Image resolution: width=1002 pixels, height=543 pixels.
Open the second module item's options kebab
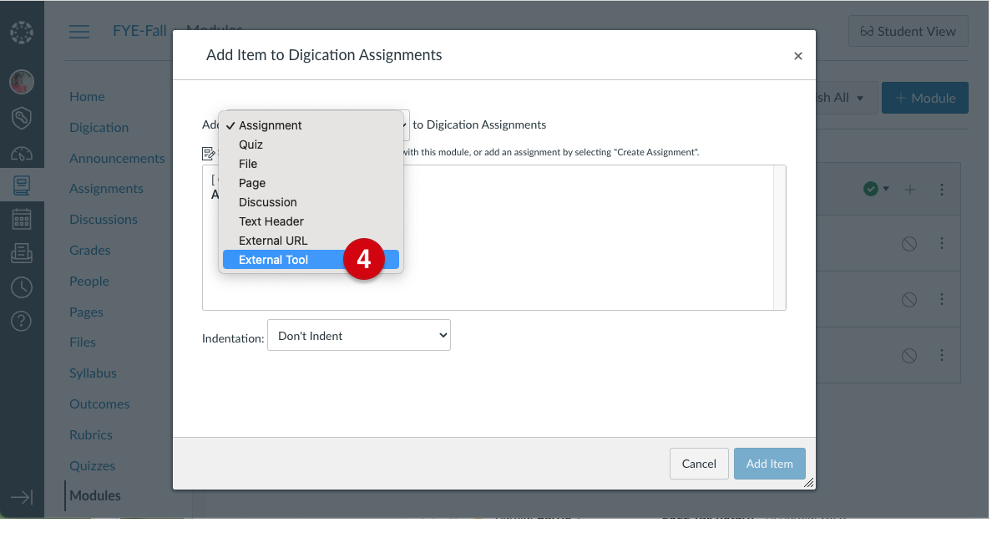coord(942,299)
